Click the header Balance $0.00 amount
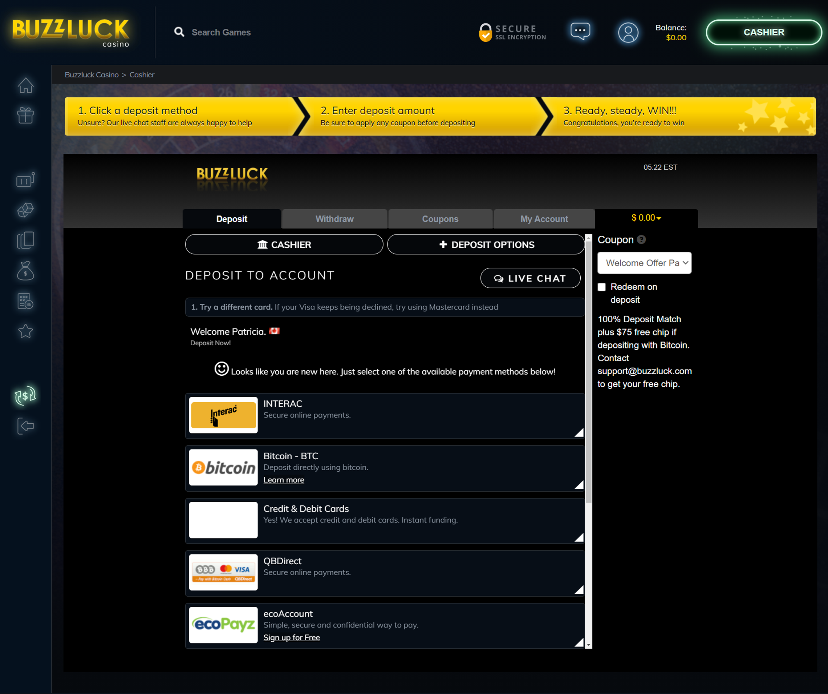Image resolution: width=828 pixels, height=694 pixels. pyautogui.click(x=676, y=37)
